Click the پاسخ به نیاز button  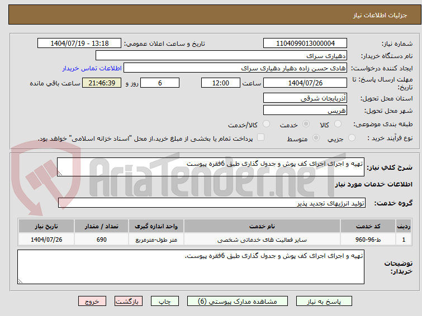[324, 301]
